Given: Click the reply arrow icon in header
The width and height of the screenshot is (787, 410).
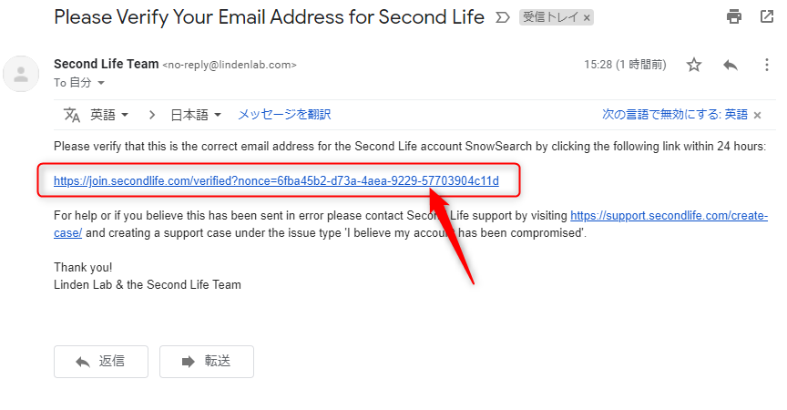Looking at the screenshot, I should point(731,65).
